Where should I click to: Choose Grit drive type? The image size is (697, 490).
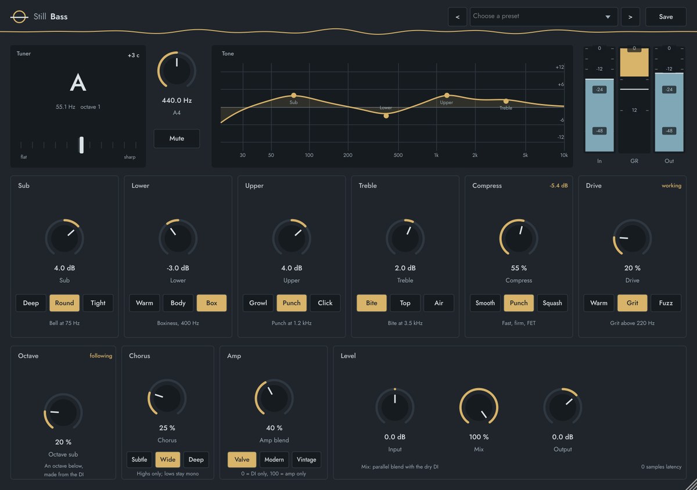(633, 303)
